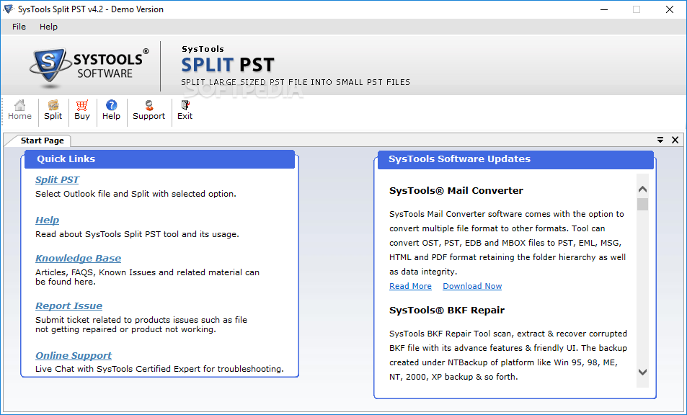Open the Split PST quick link
Image resolution: width=687 pixels, height=415 pixels.
[x=57, y=180]
